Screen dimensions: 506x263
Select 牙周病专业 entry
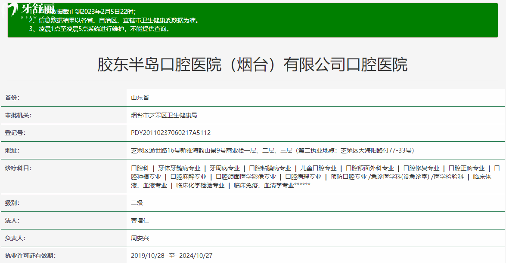pyautogui.click(x=225, y=168)
